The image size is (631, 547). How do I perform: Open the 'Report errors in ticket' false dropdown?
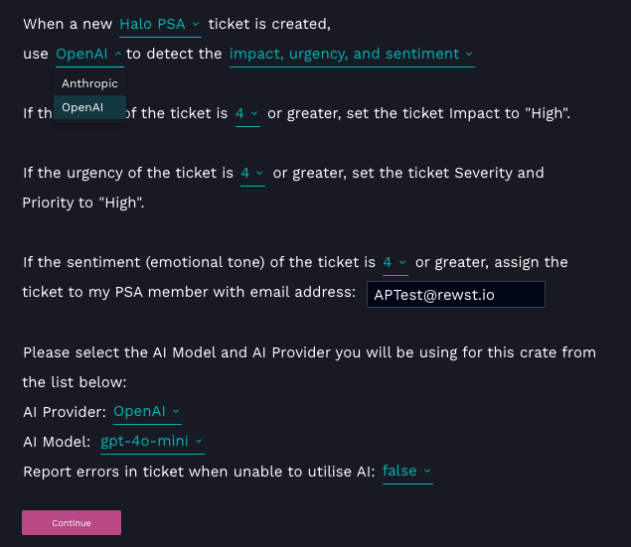tap(406, 472)
